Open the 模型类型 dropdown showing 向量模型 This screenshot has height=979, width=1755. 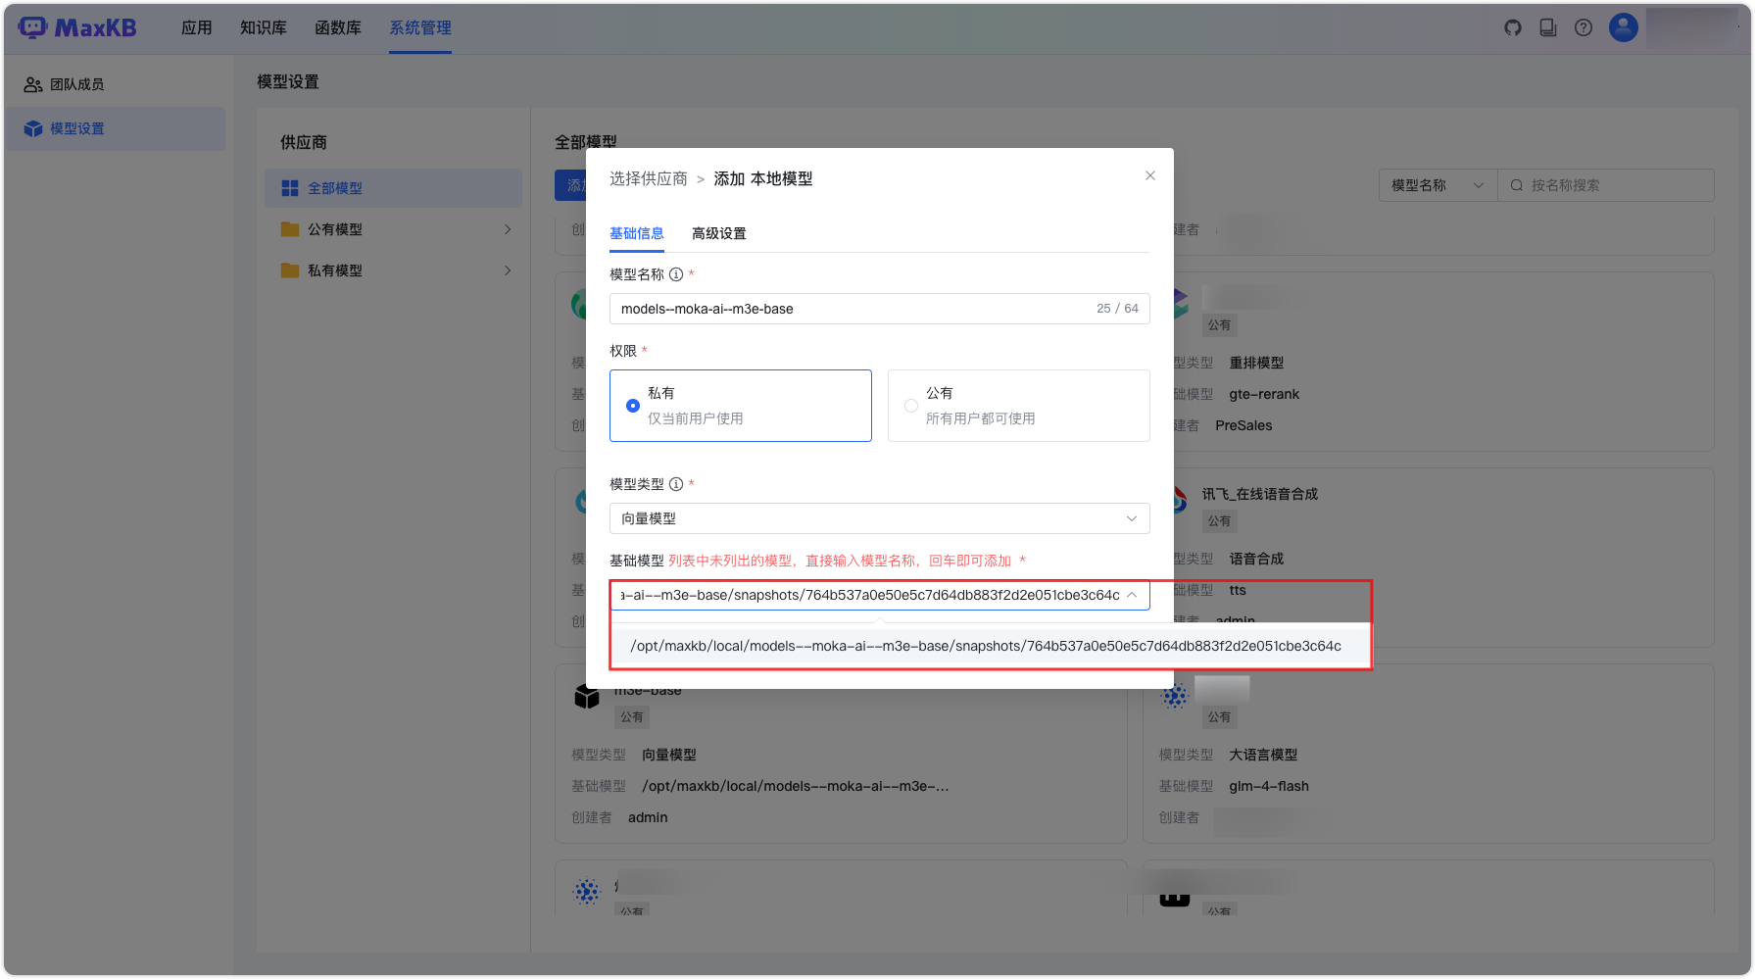(x=880, y=518)
